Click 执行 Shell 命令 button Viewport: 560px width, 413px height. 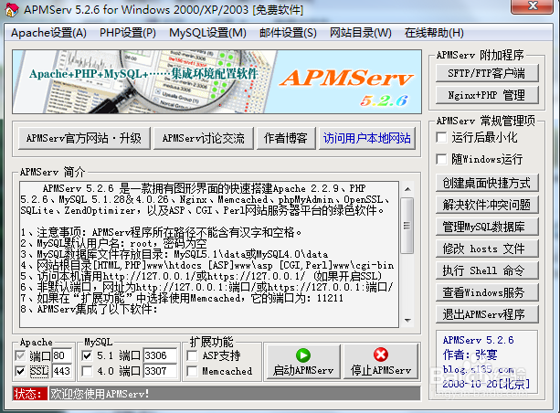pos(487,270)
